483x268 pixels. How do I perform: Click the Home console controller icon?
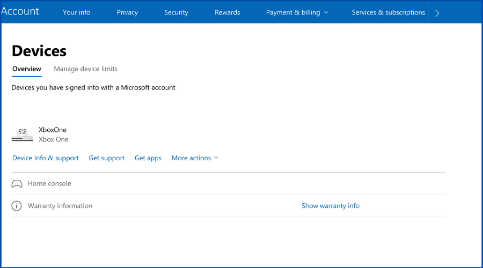pyautogui.click(x=17, y=184)
